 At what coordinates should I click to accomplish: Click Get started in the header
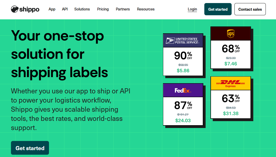coord(218,9)
